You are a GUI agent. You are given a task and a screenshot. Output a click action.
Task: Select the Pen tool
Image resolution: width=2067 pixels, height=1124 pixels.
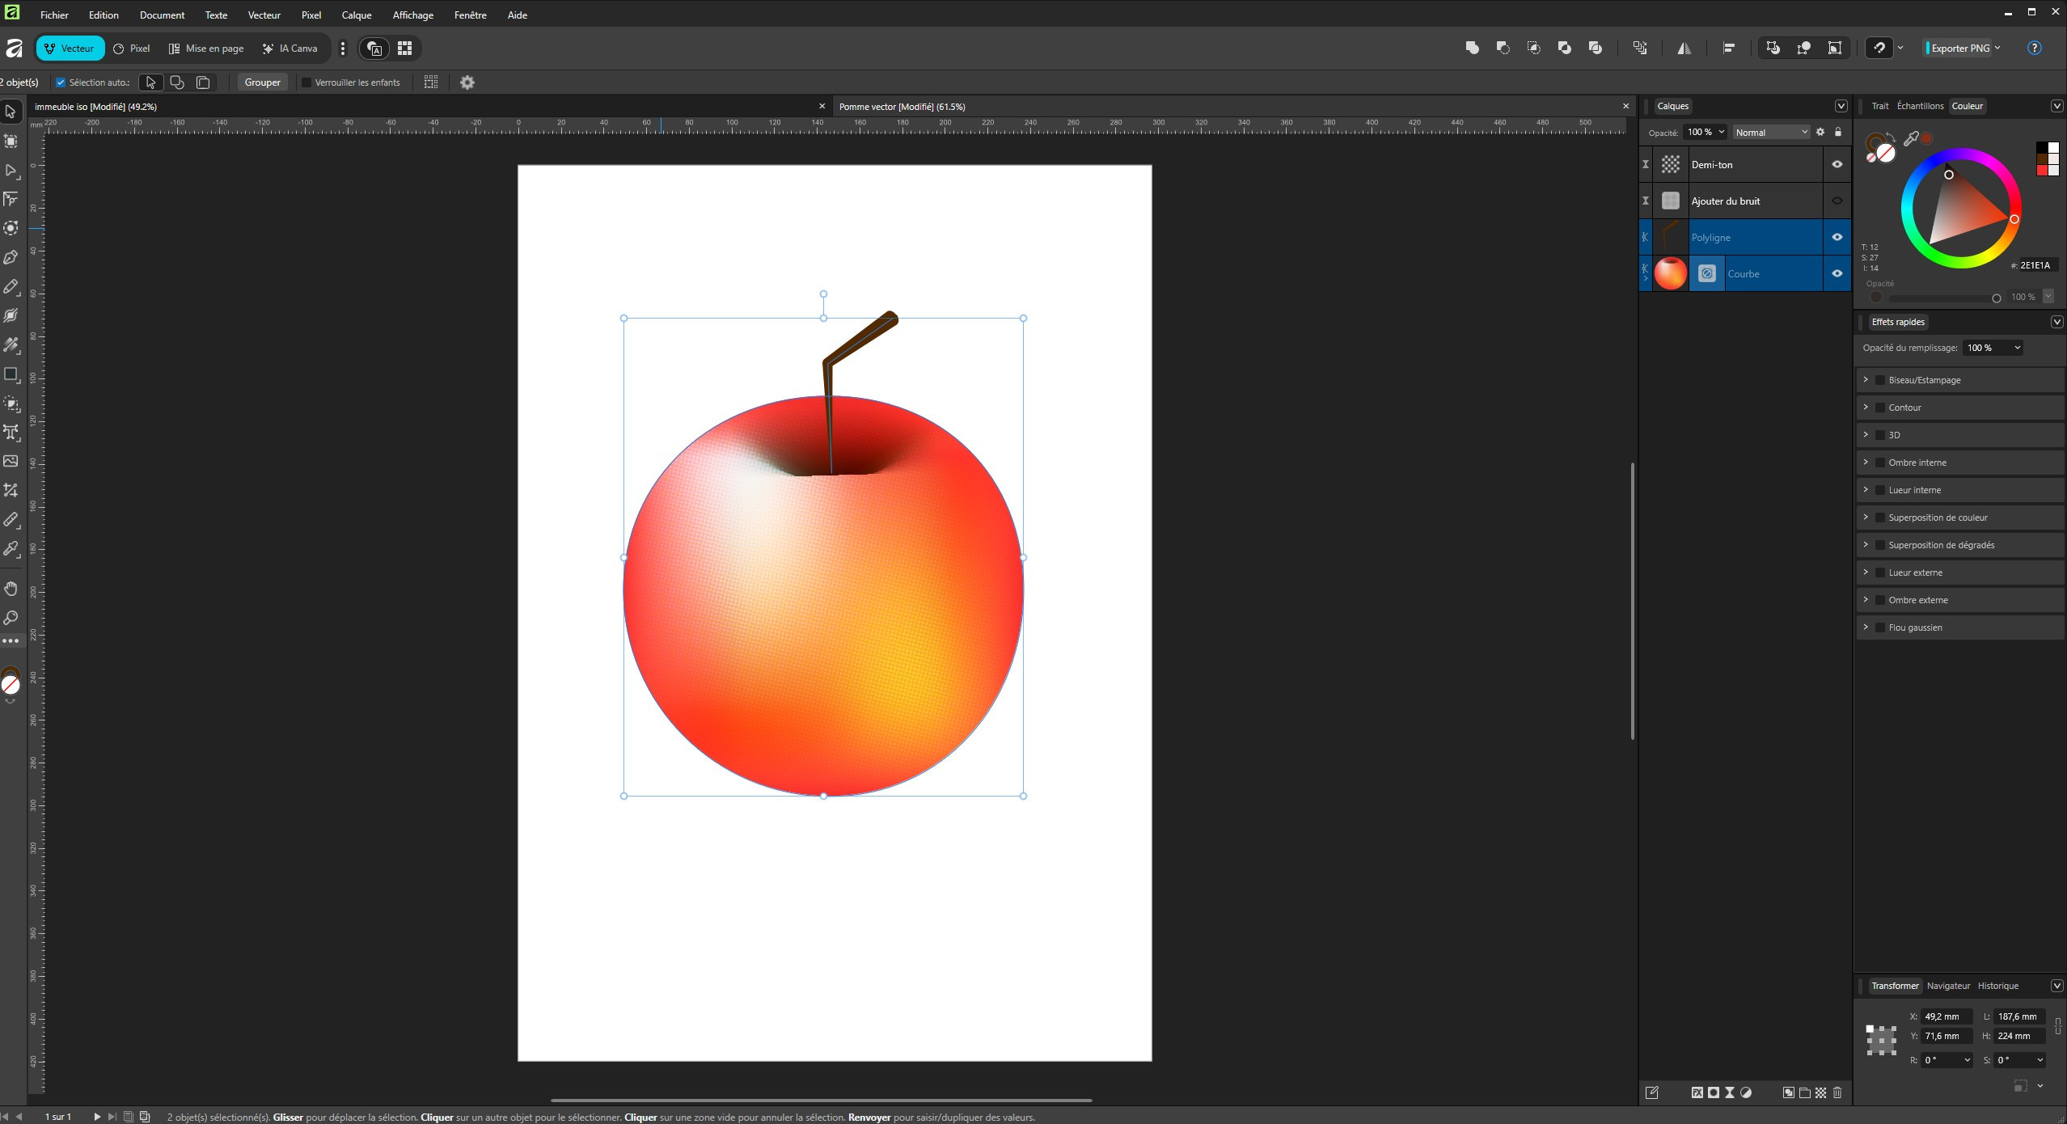(x=11, y=258)
